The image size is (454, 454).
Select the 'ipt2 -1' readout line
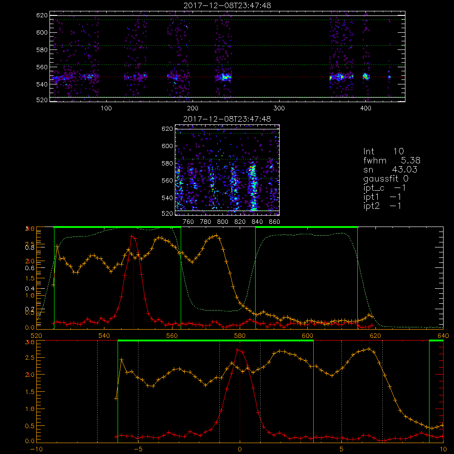[x=382, y=206]
